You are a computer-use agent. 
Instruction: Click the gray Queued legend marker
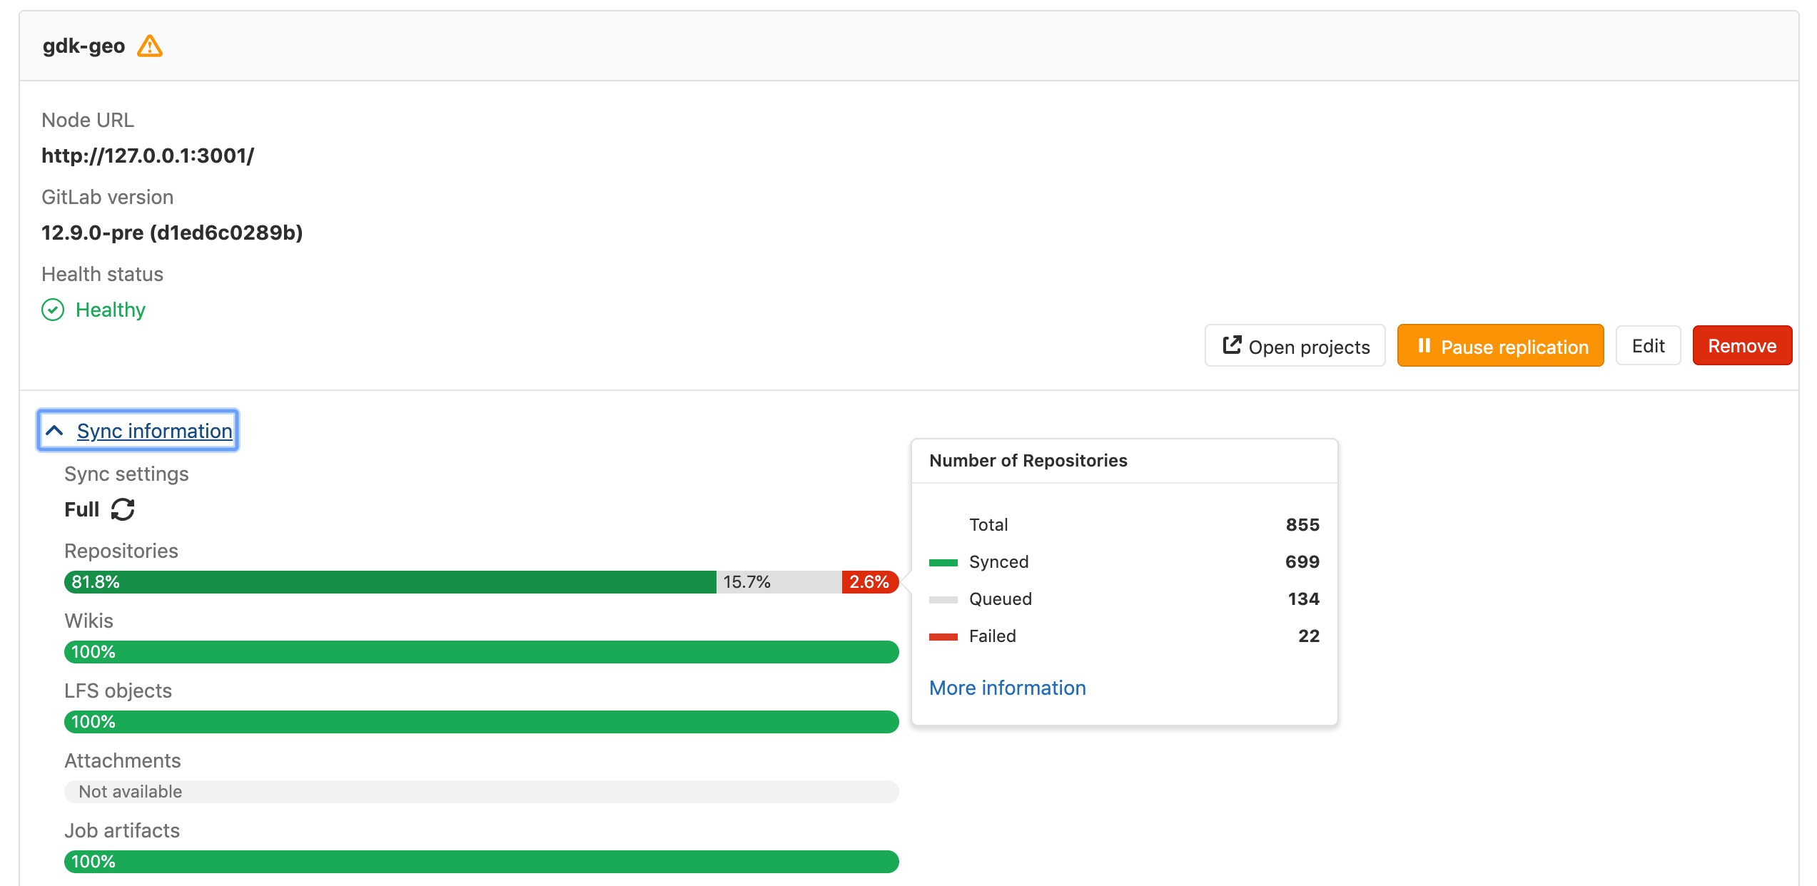click(943, 599)
